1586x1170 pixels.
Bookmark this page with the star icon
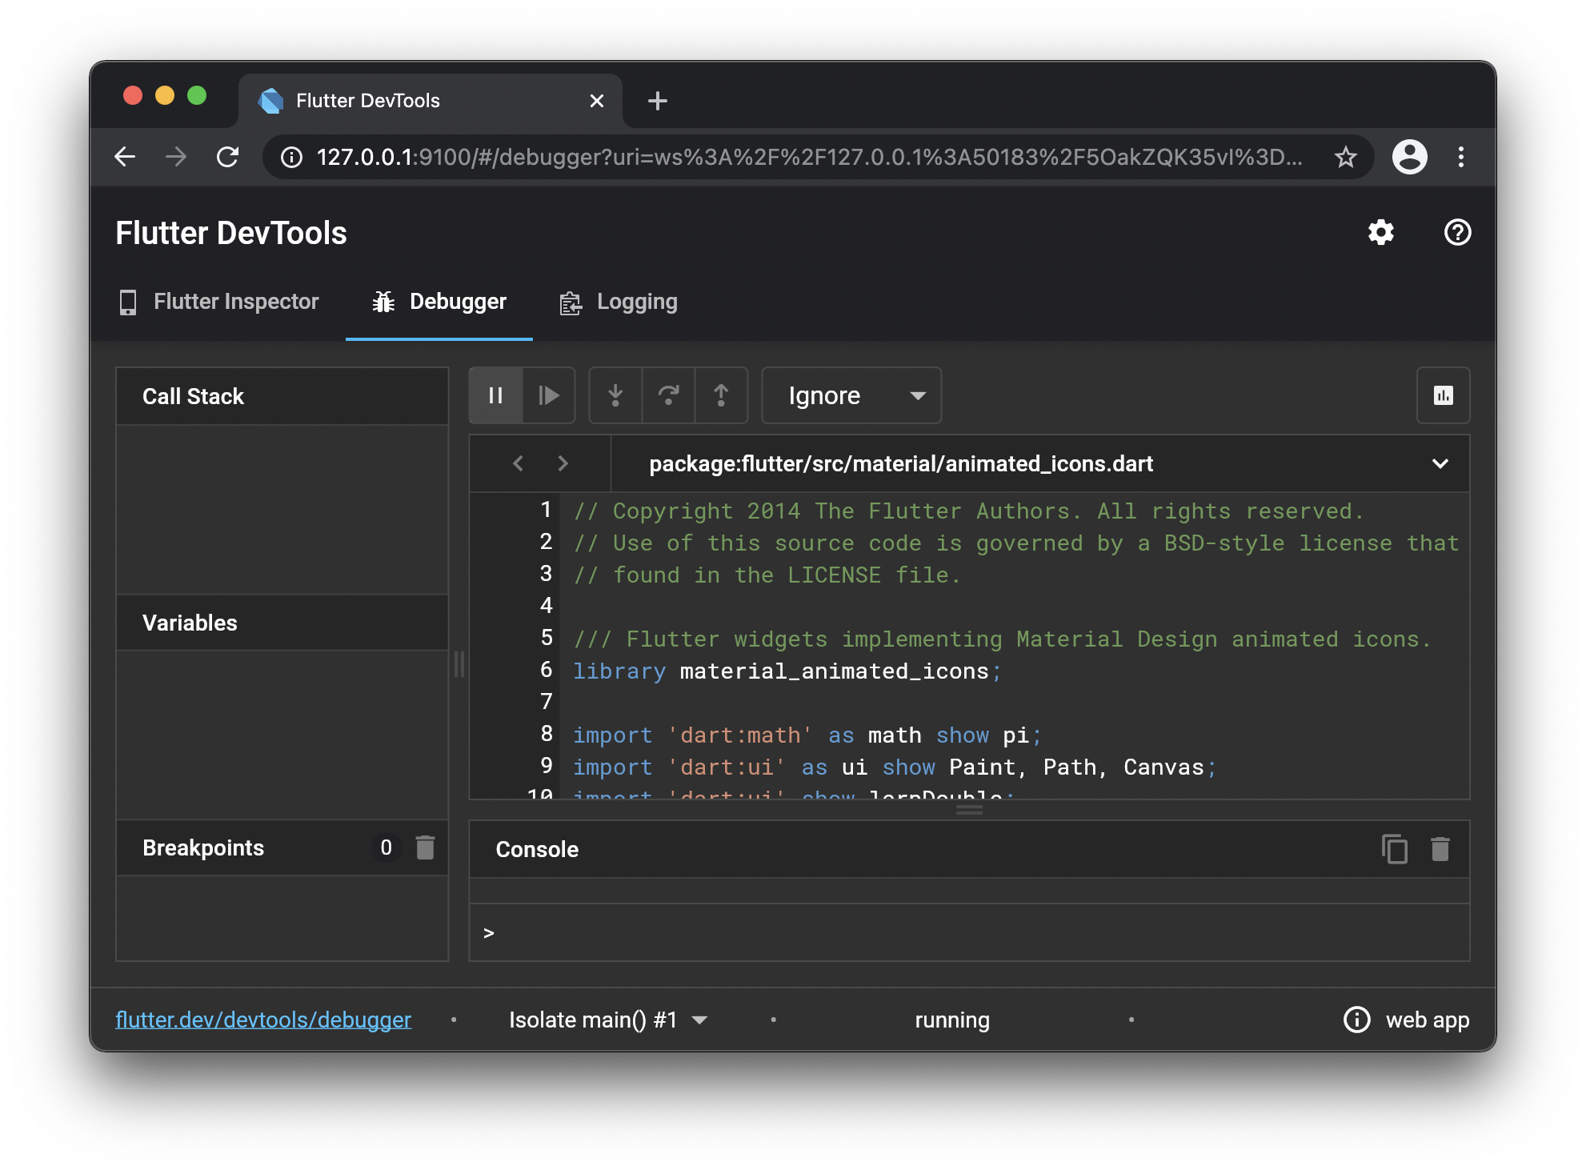1346,157
